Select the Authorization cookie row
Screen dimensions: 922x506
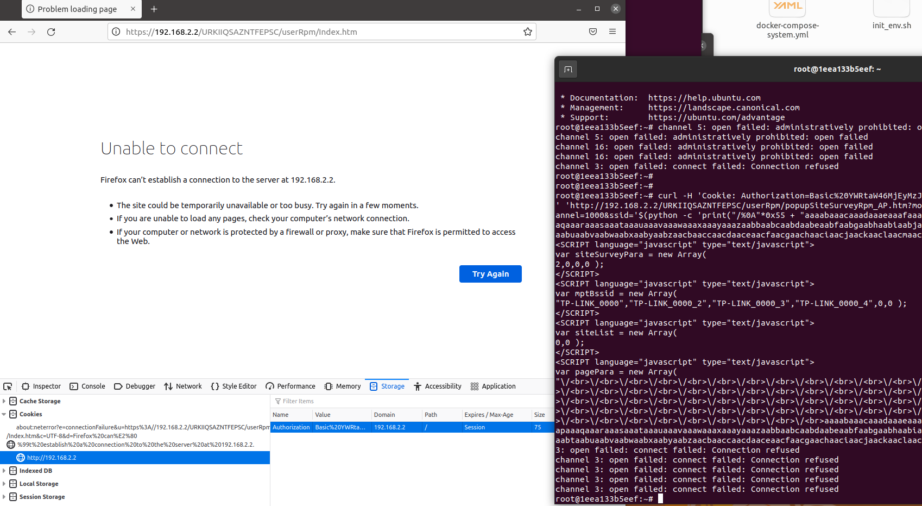pos(380,427)
